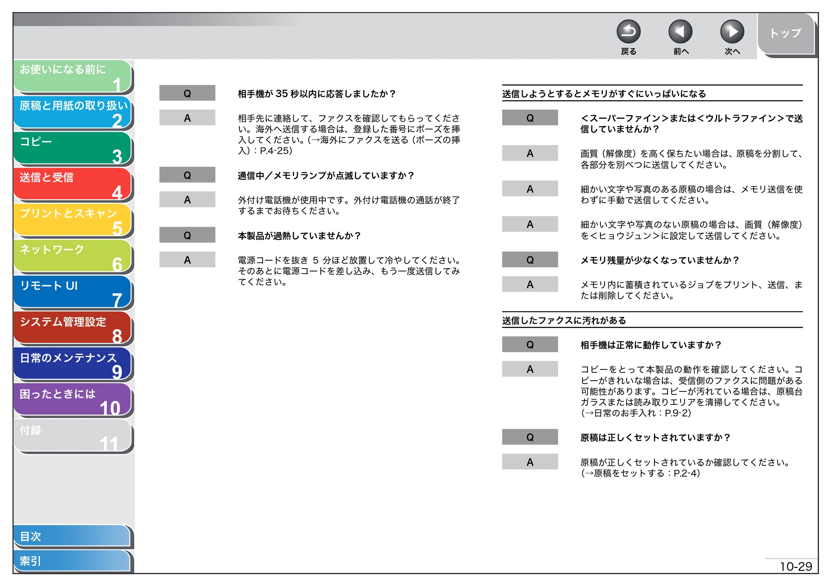Open chapter 11 付録
This screenshot has height=587, width=831.
tap(73, 436)
